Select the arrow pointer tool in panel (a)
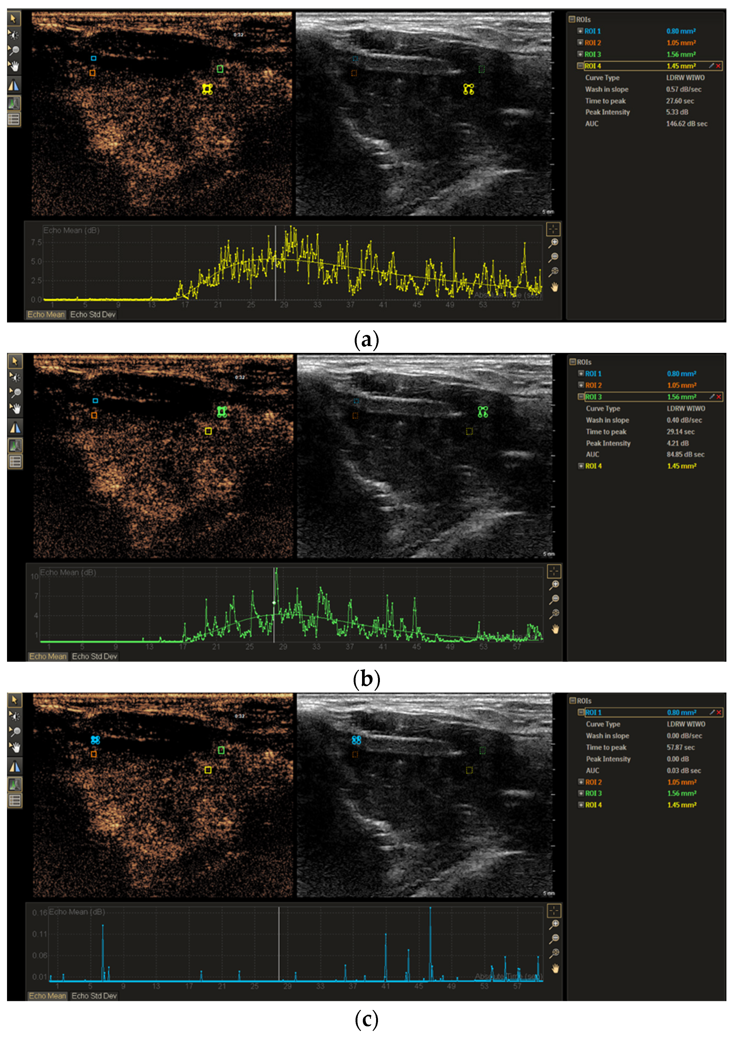733x1038 pixels. coord(13,18)
